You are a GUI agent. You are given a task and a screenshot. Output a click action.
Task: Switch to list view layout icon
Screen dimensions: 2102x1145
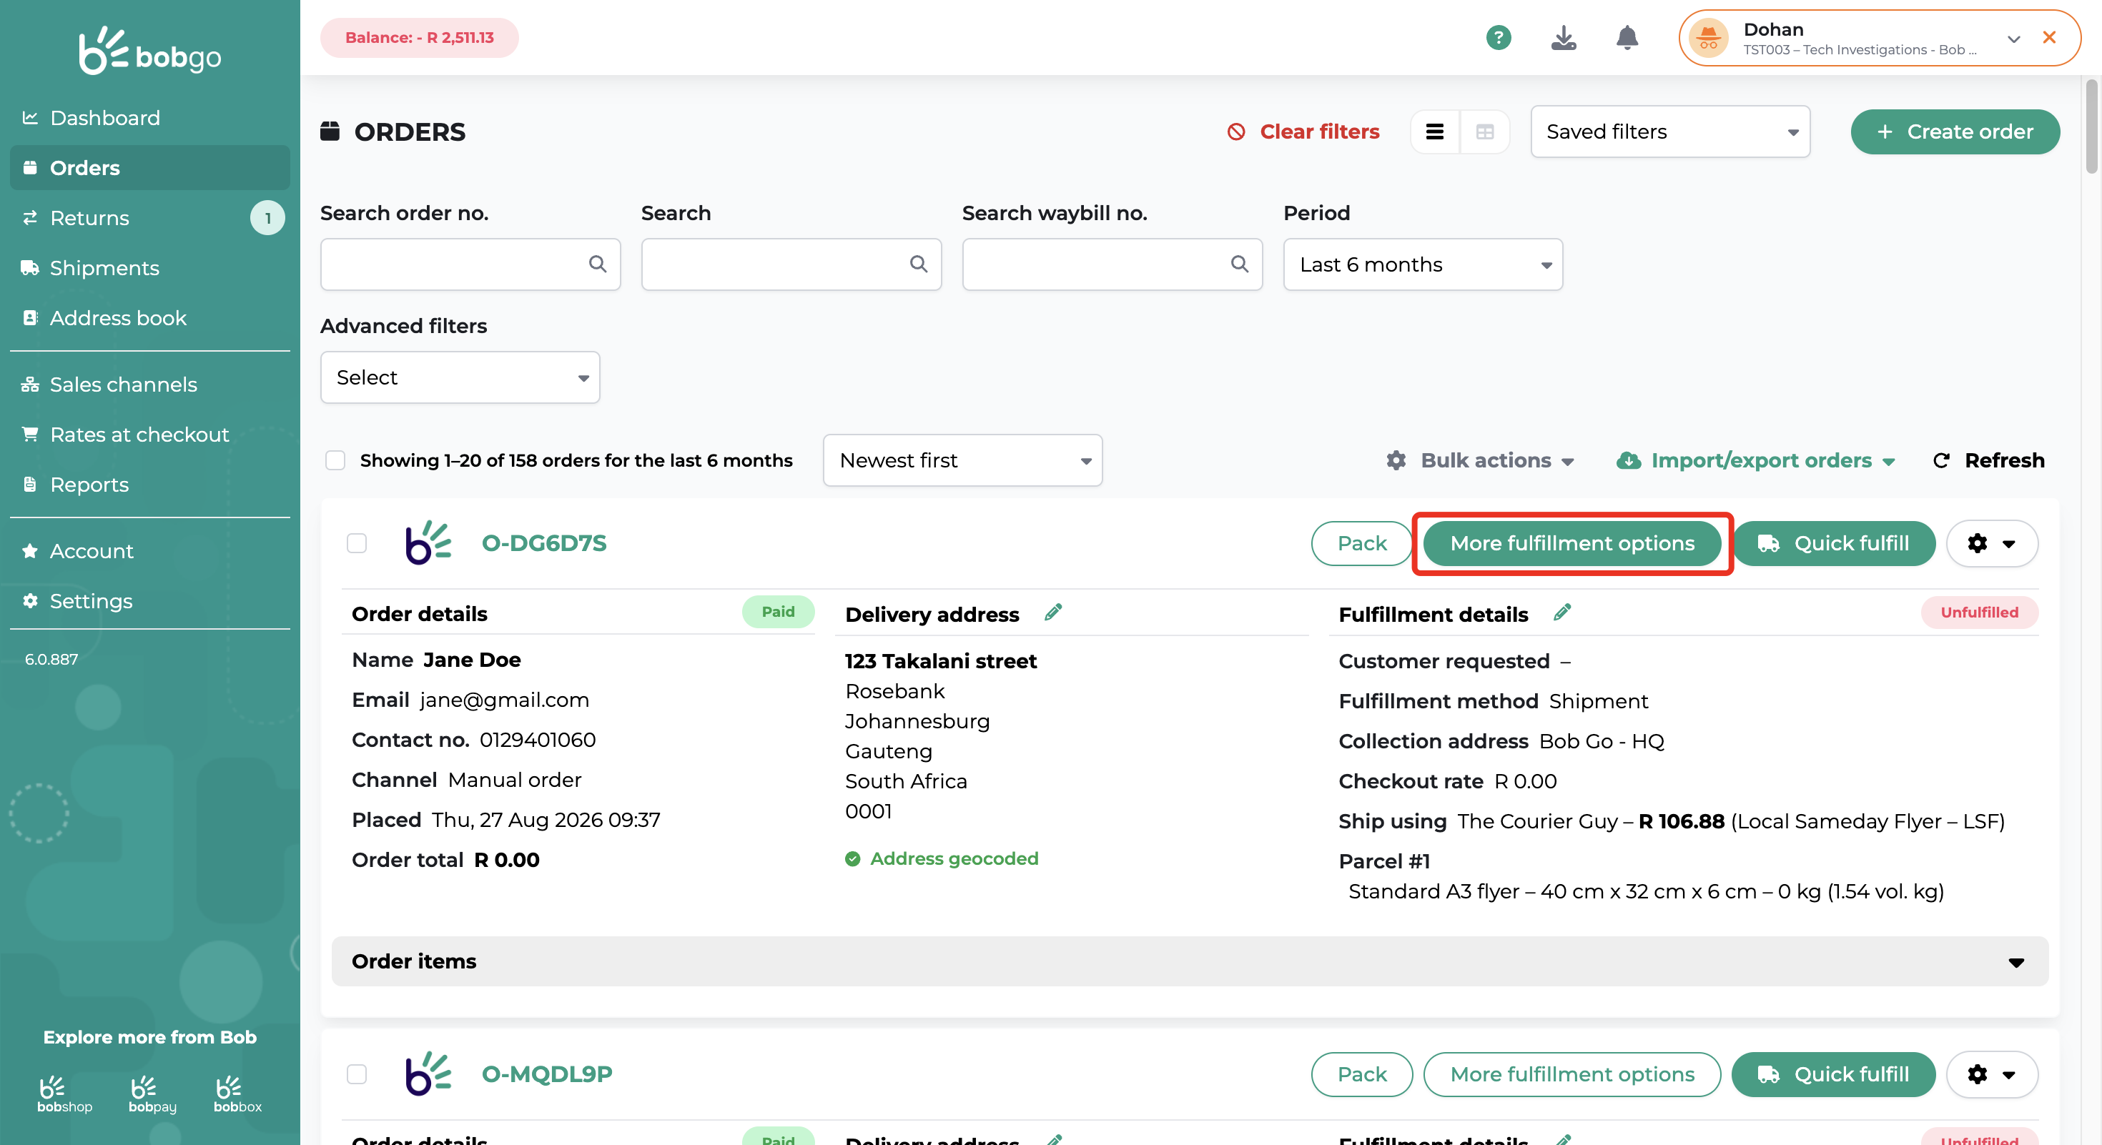pyautogui.click(x=1434, y=132)
